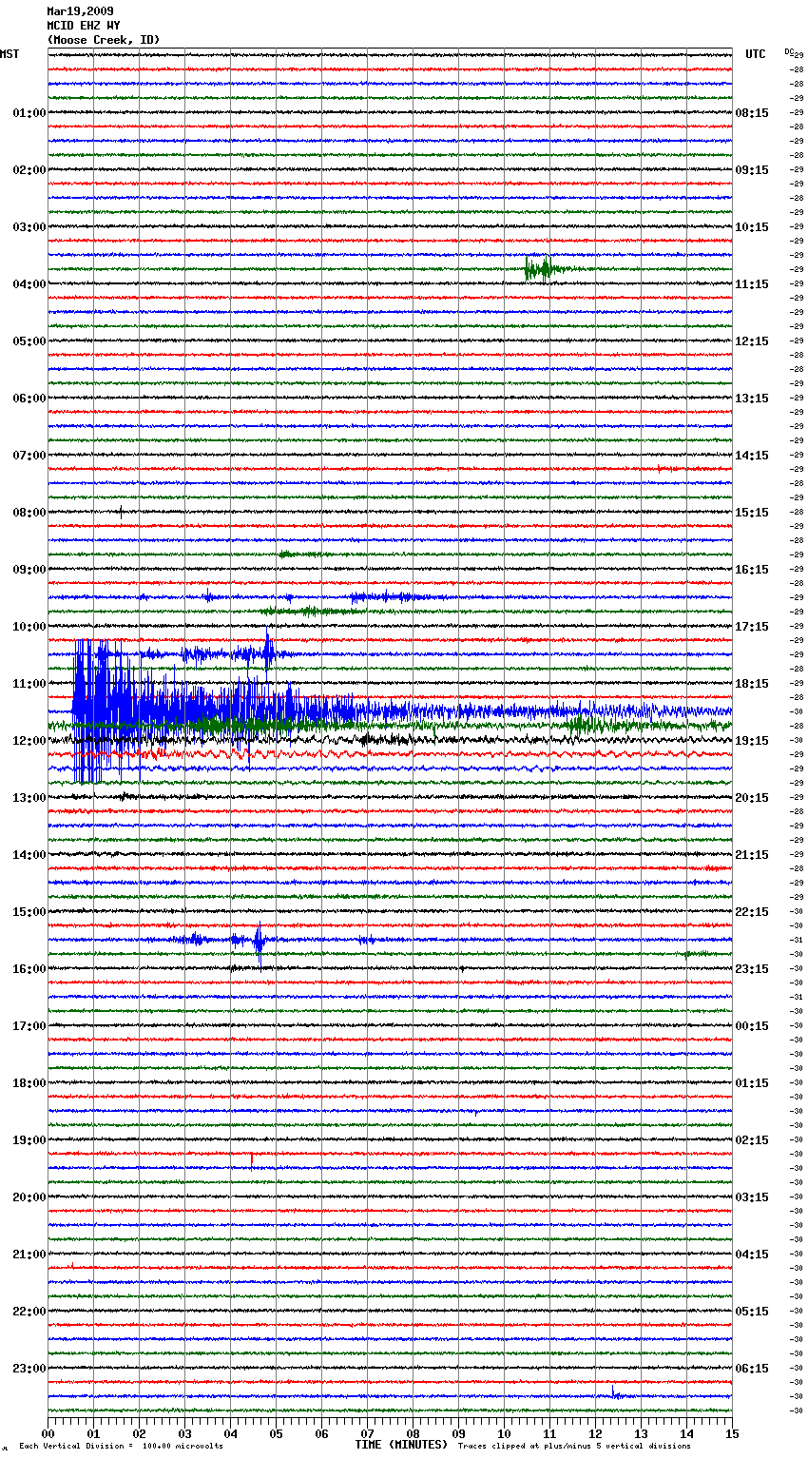Click the '22:15' UTC time label
This screenshot has height=1459, width=808.
click(x=752, y=912)
